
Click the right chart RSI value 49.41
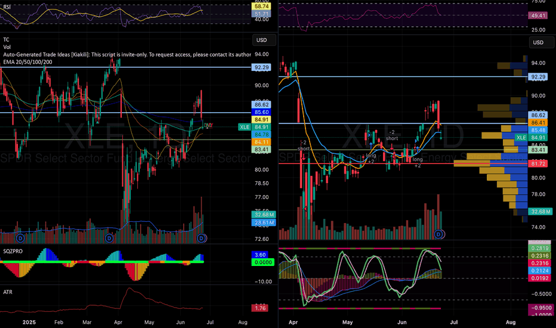(538, 16)
